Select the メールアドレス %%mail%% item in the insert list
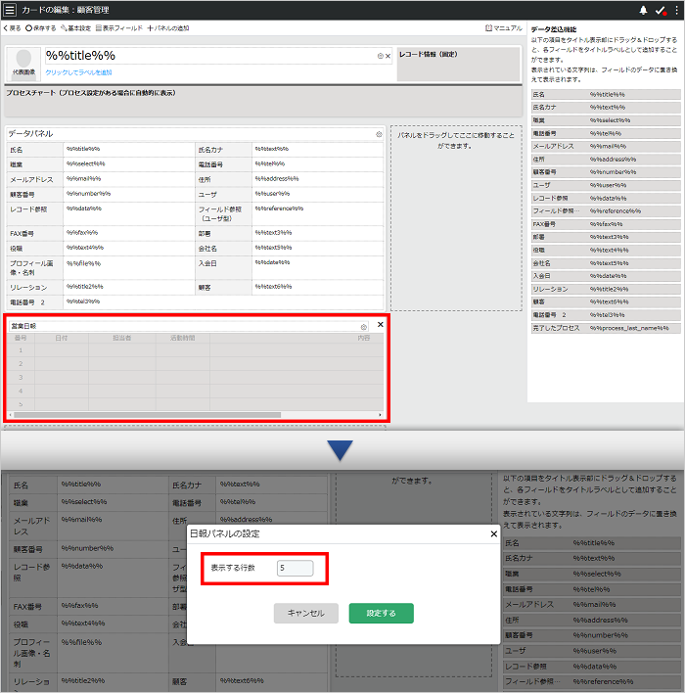 (x=606, y=146)
